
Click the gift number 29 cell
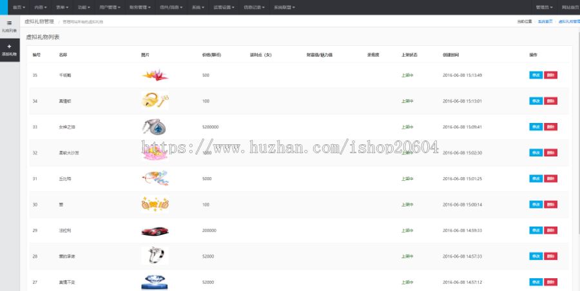pyautogui.click(x=35, y=230)
